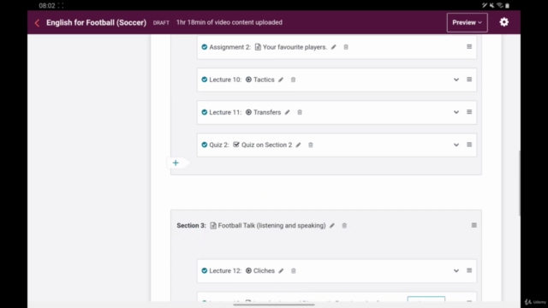Click the Your favourite players title
The image size is (548, 308).
(295, 47)
